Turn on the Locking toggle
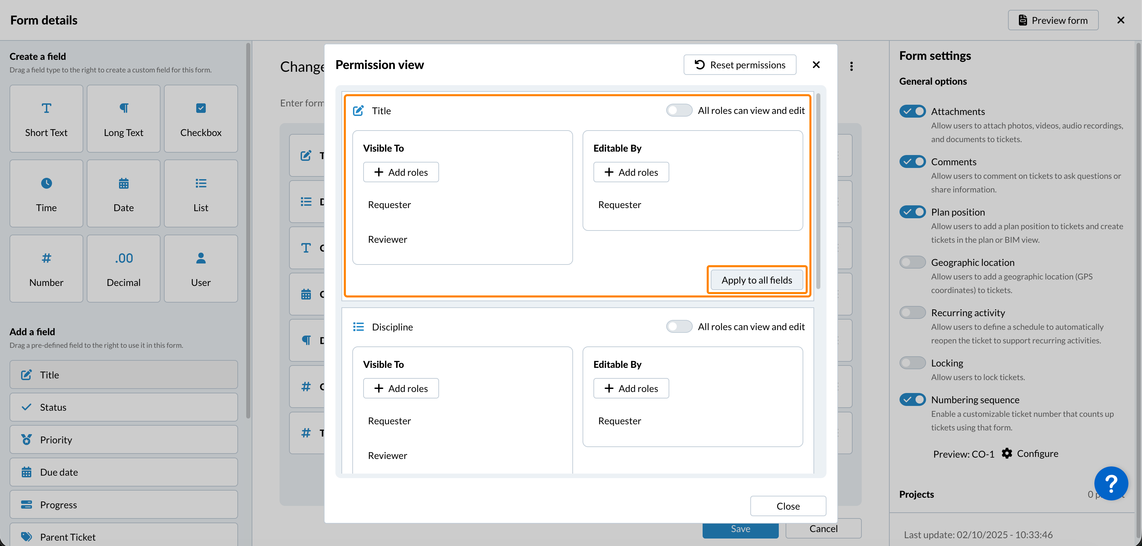Screen dimensions: 1142x546 (x=912, y=363)
